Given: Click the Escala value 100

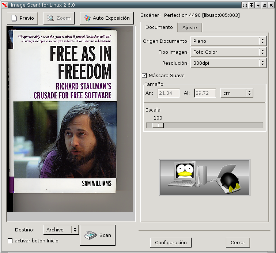Looking at the screenshot, I should coord(158,118).
